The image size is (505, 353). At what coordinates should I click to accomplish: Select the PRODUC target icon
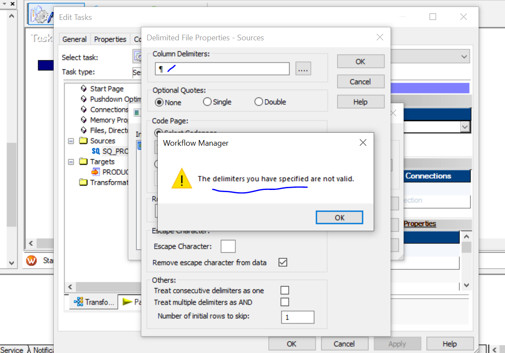coord(96,172)
